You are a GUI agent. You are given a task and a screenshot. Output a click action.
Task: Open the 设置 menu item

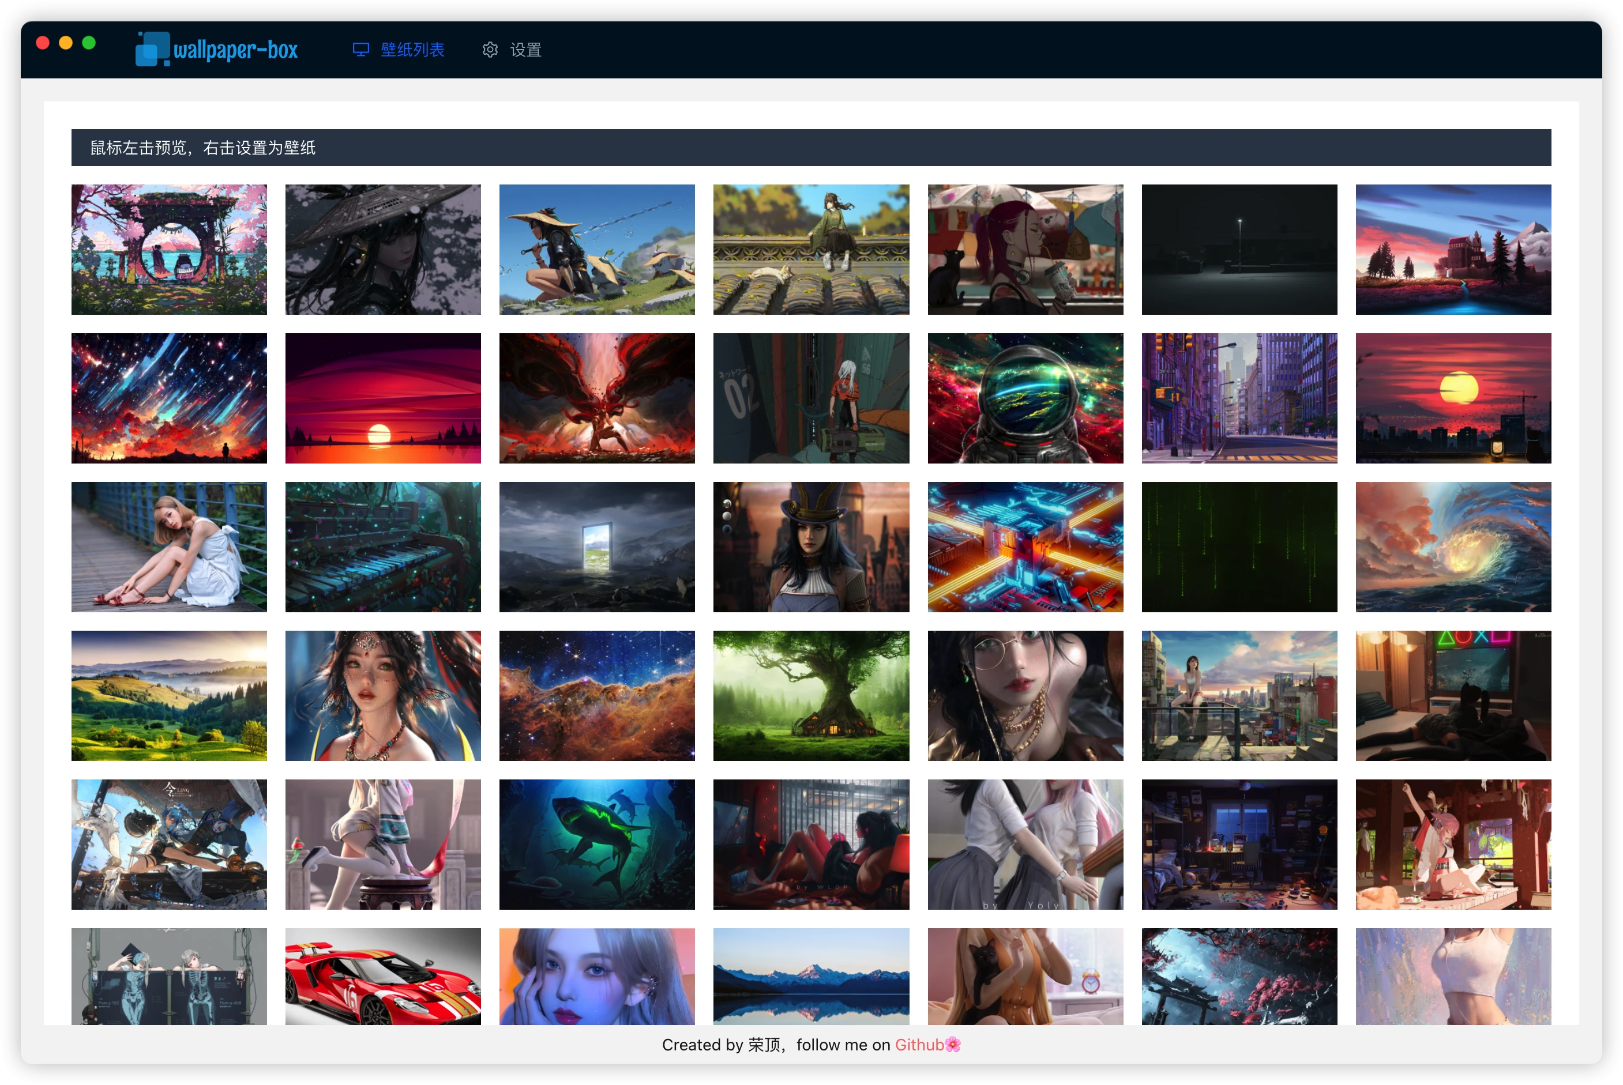[512, 50]
